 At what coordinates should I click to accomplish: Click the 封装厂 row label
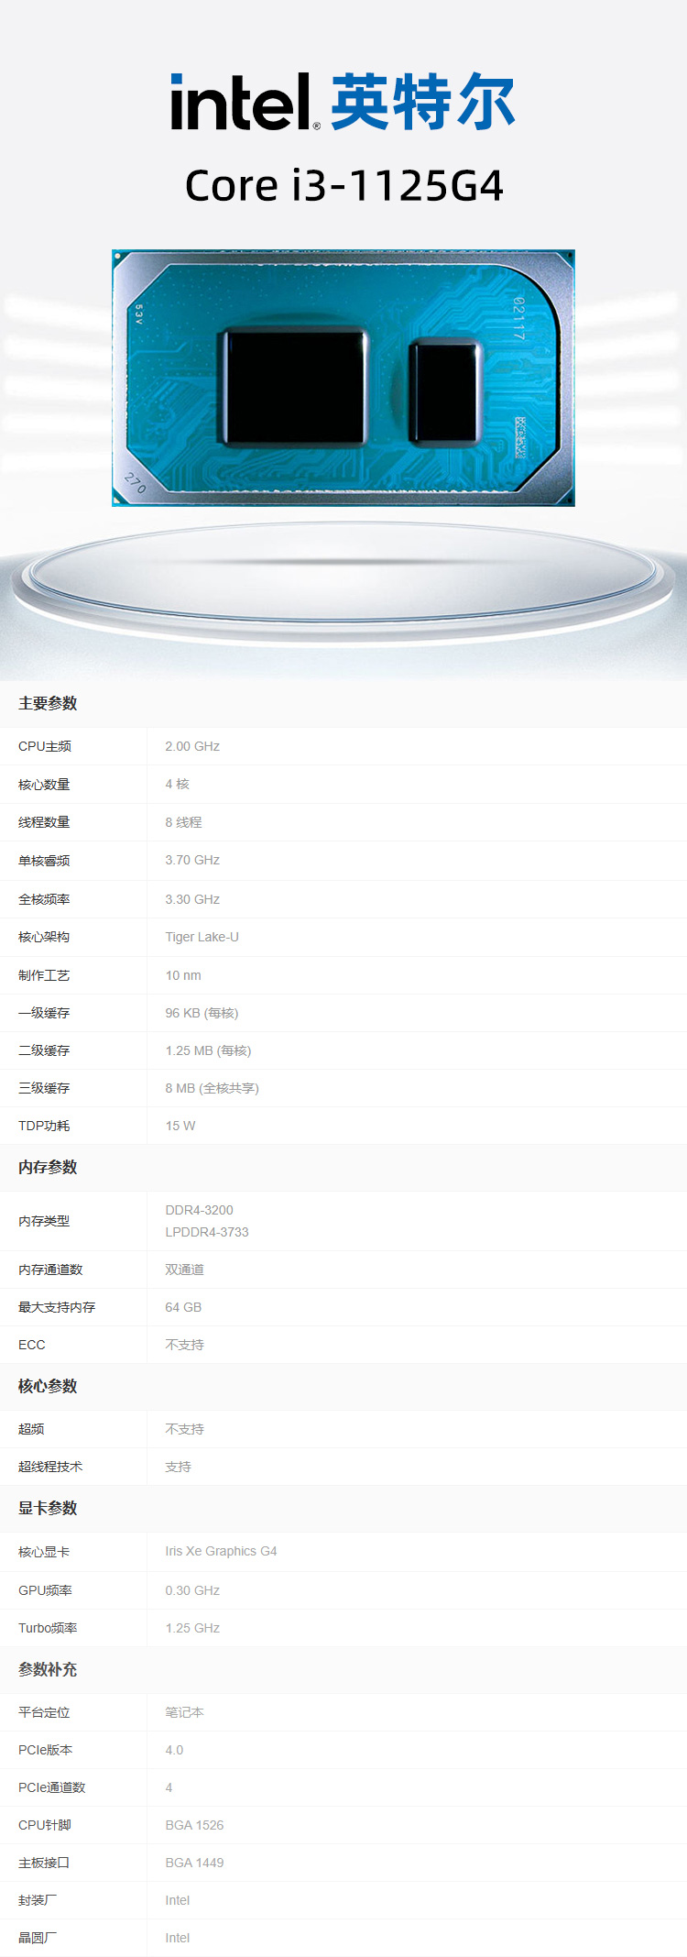click(38, 1900)
